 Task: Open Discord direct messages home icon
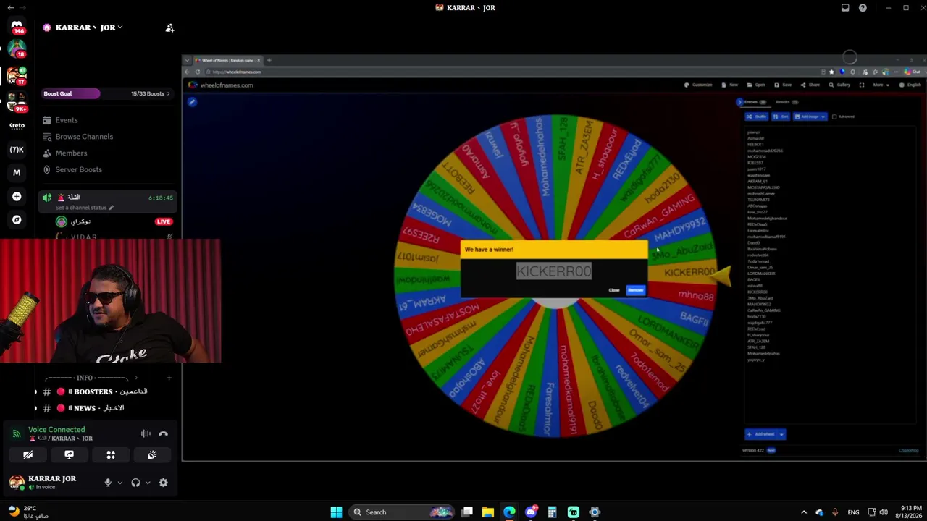click(x=17, y=27)
